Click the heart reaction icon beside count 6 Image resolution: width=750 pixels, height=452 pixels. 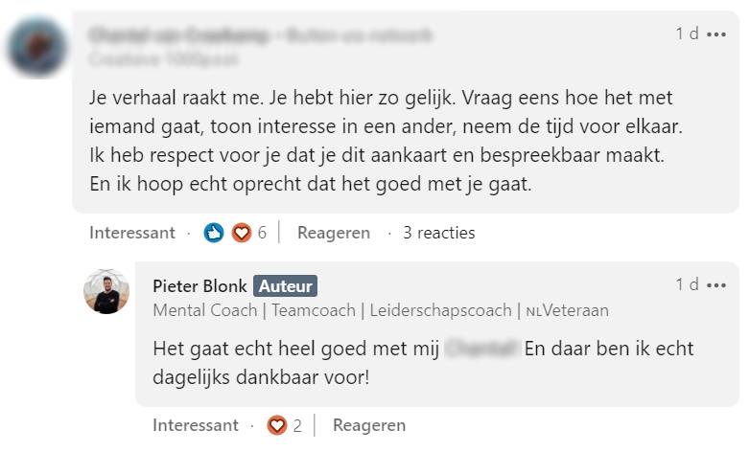point(241,233)
